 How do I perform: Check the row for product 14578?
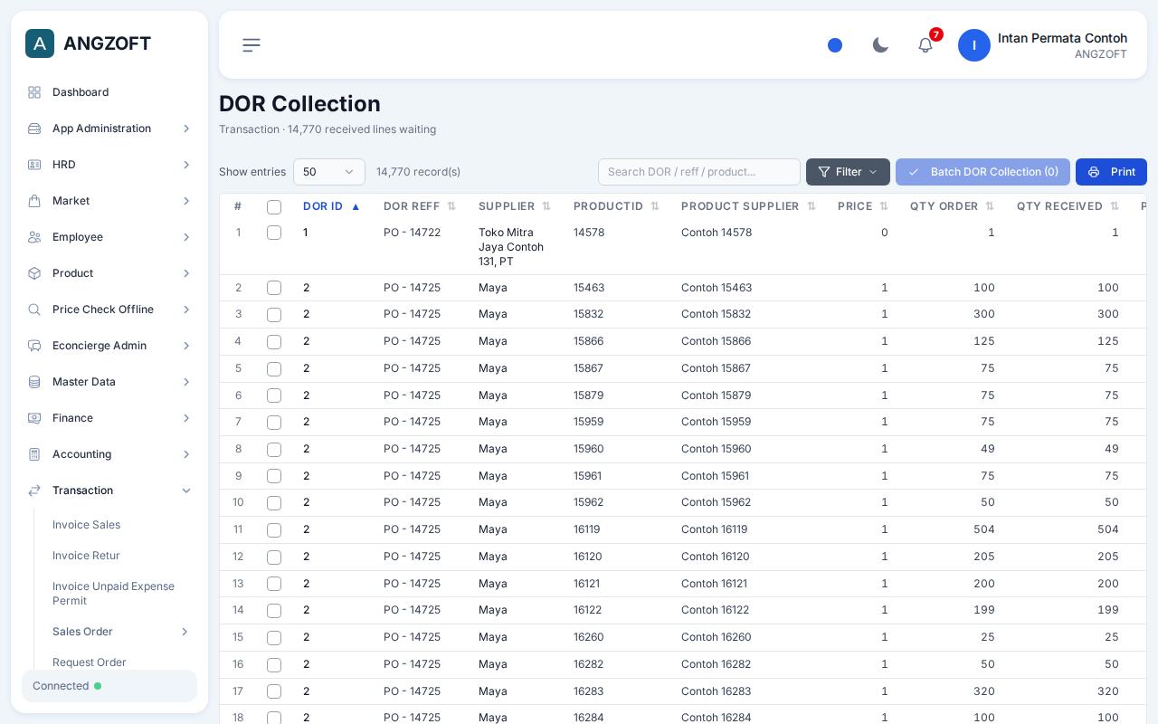coord(274,233)
